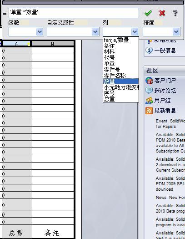Click the 一般信息 info icon

pyautogui.click(x=149, y=51)
